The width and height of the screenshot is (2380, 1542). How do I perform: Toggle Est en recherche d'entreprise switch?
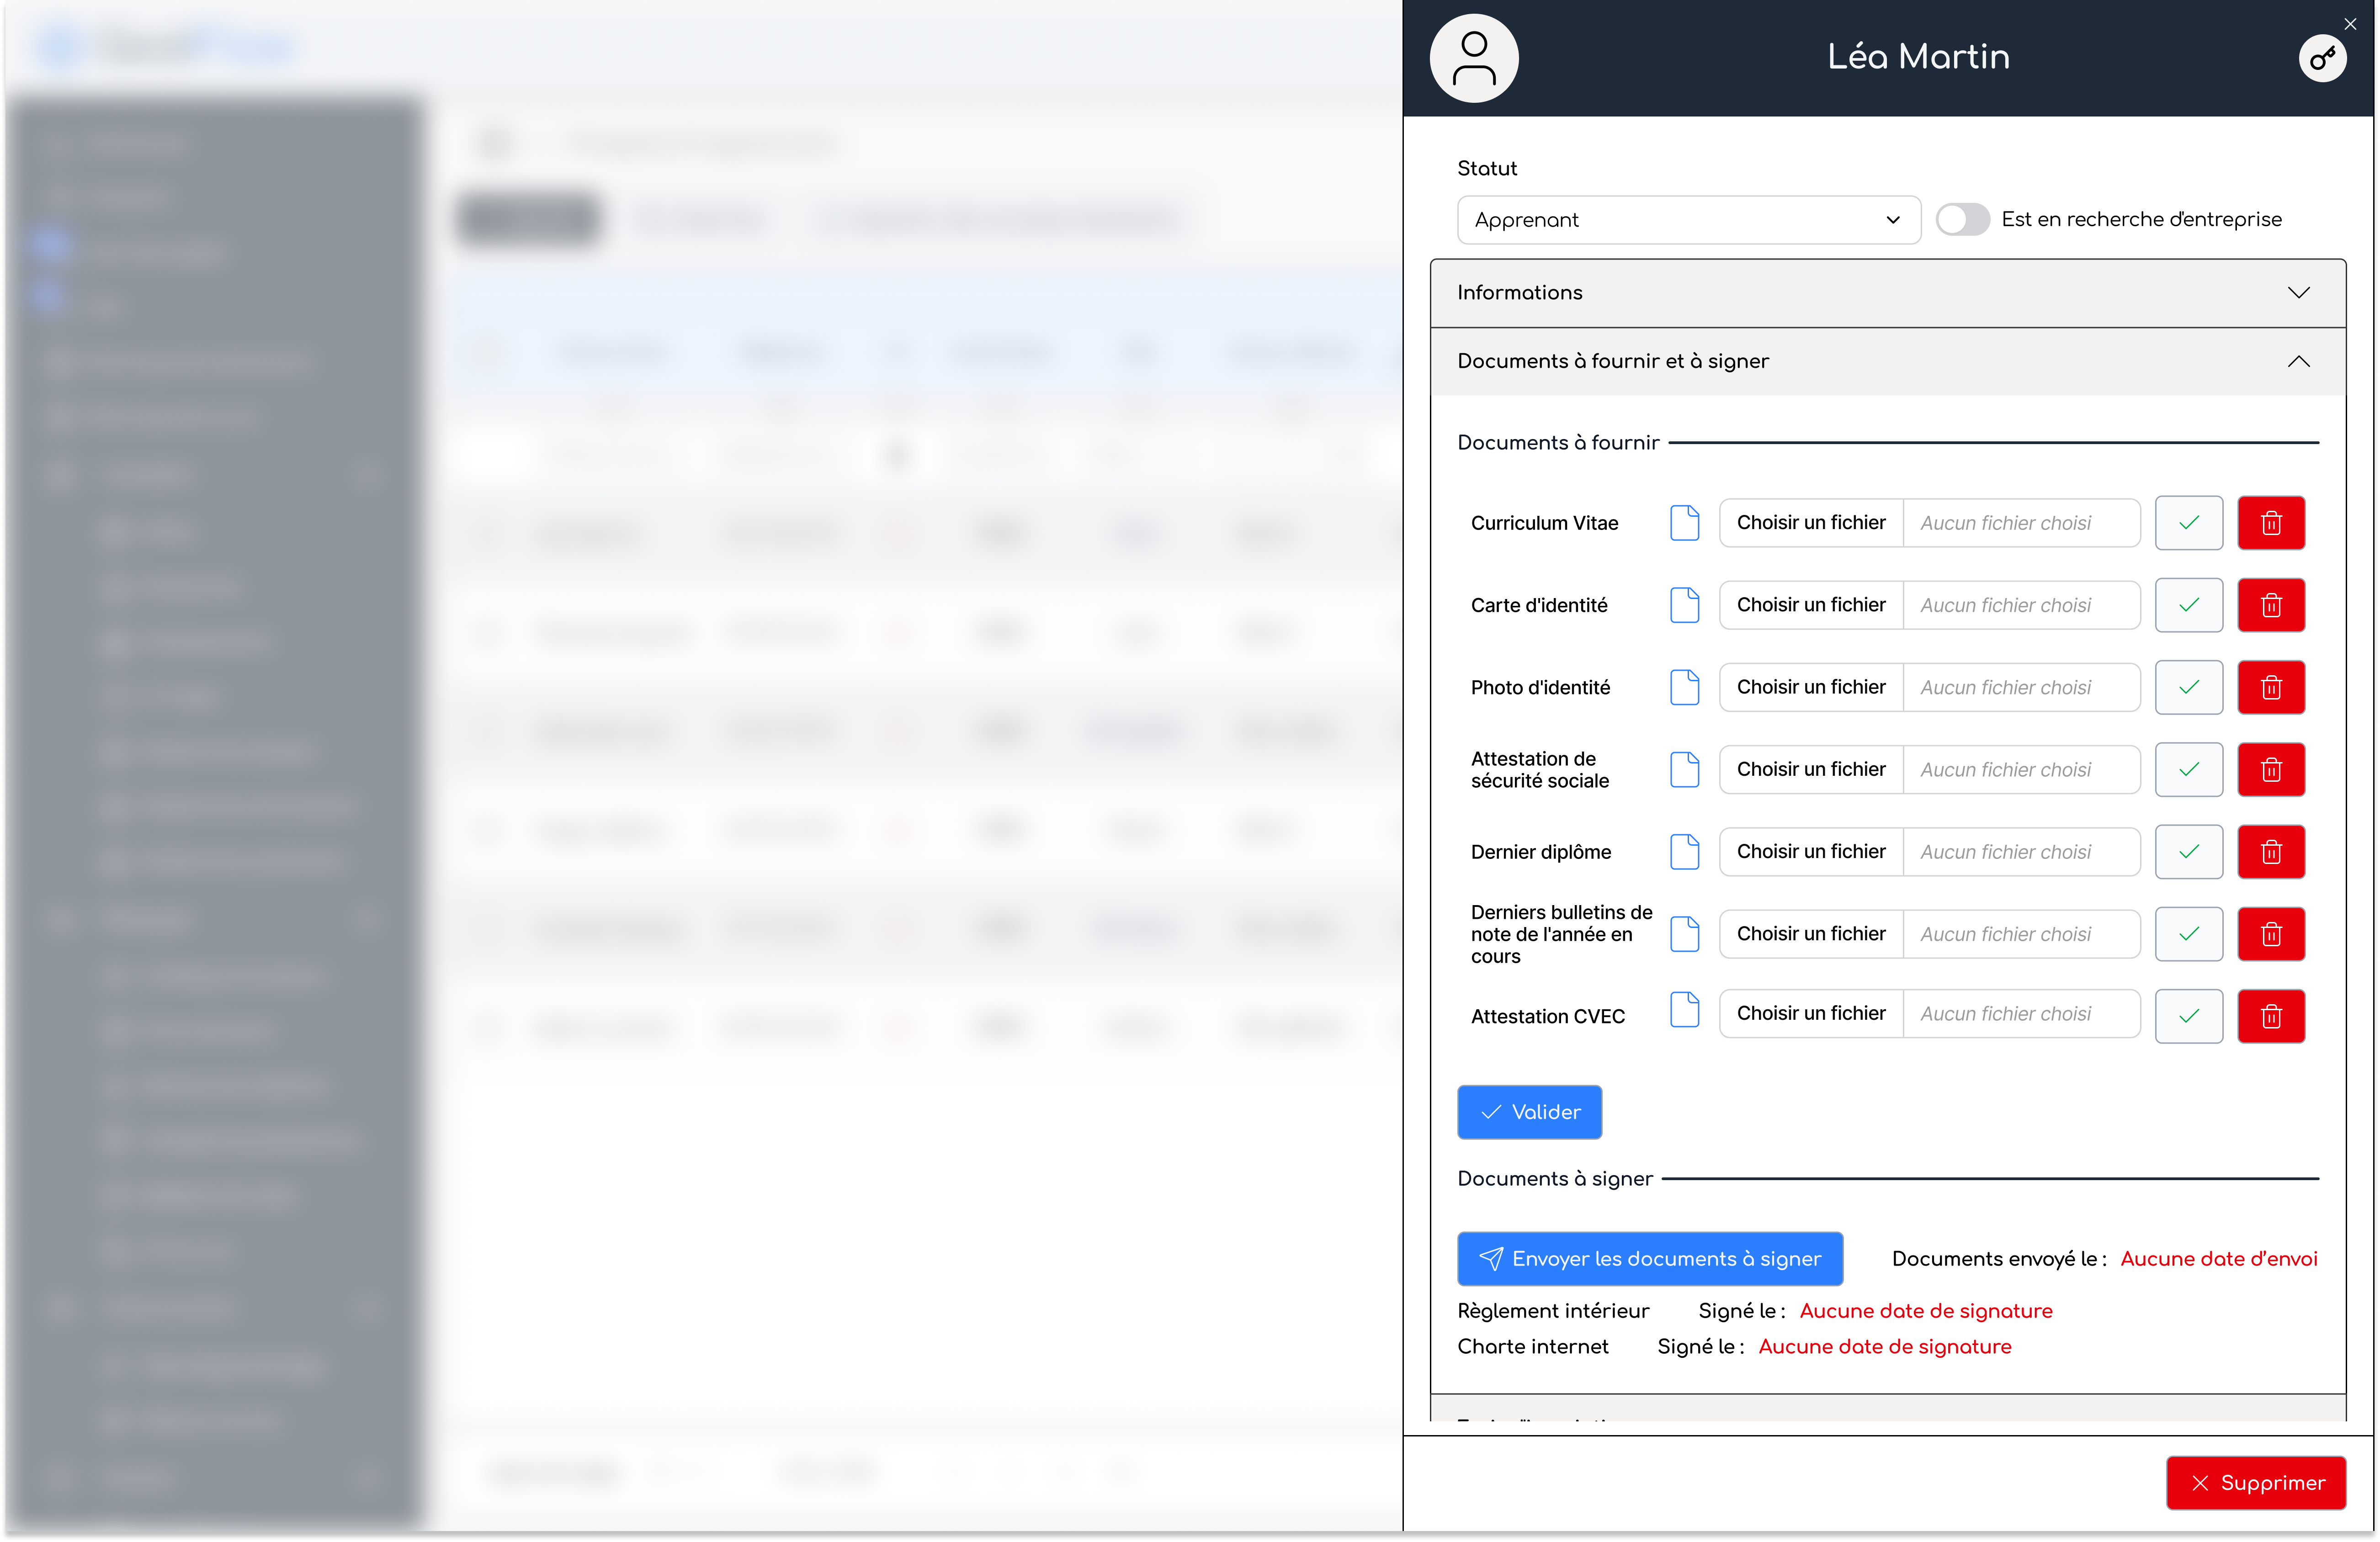point(1962,219)
